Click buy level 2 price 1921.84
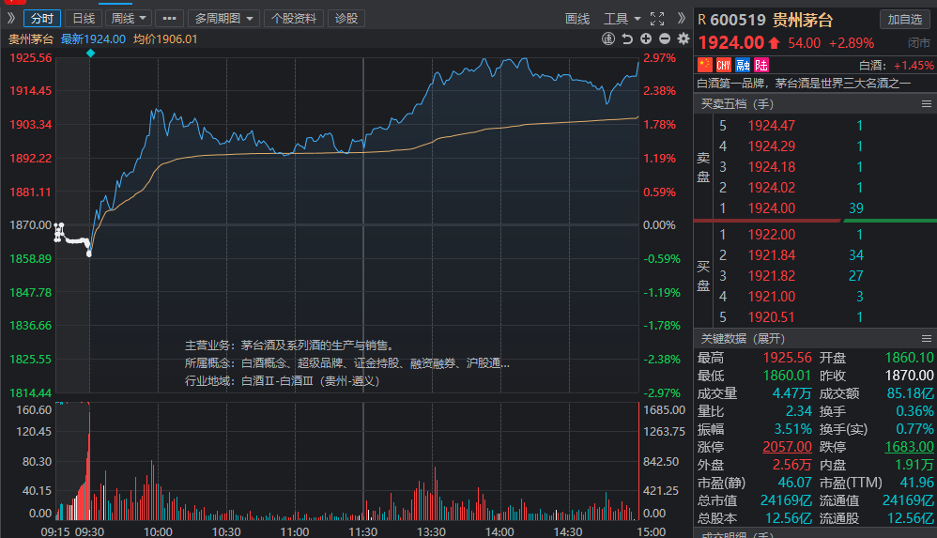The image size is (937, 538). [x=772, y=255]
